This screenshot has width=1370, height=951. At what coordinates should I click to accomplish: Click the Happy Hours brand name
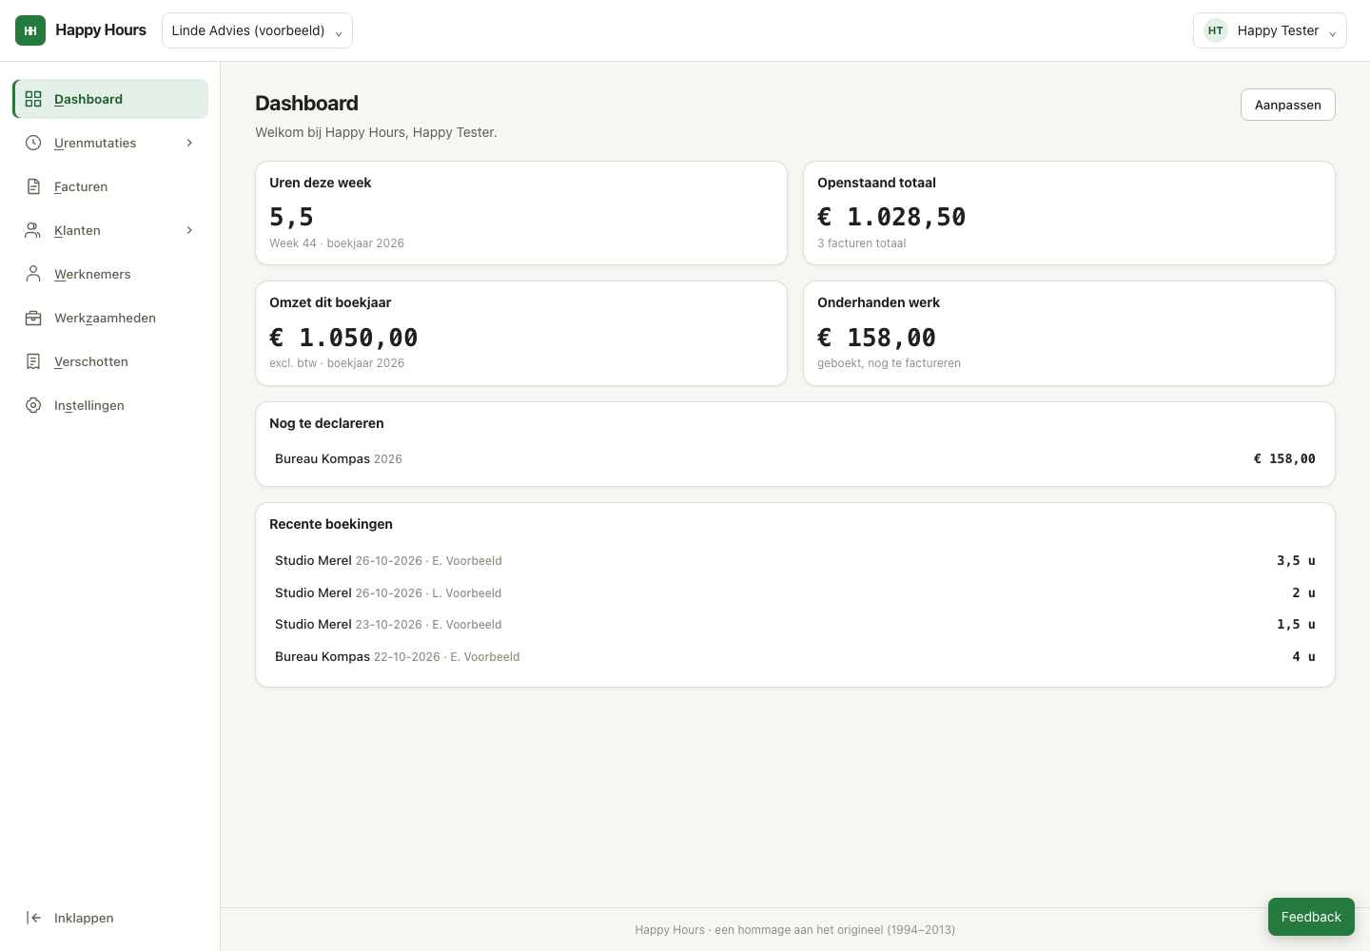pos(101,30)
